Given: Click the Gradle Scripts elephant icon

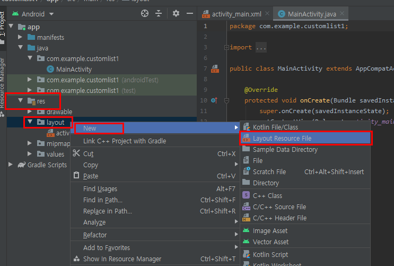Looking at the screenshot, I should tap(22, 165).
